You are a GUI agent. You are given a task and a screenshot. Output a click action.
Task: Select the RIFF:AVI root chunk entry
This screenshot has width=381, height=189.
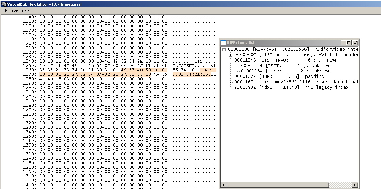click(293, 49)
